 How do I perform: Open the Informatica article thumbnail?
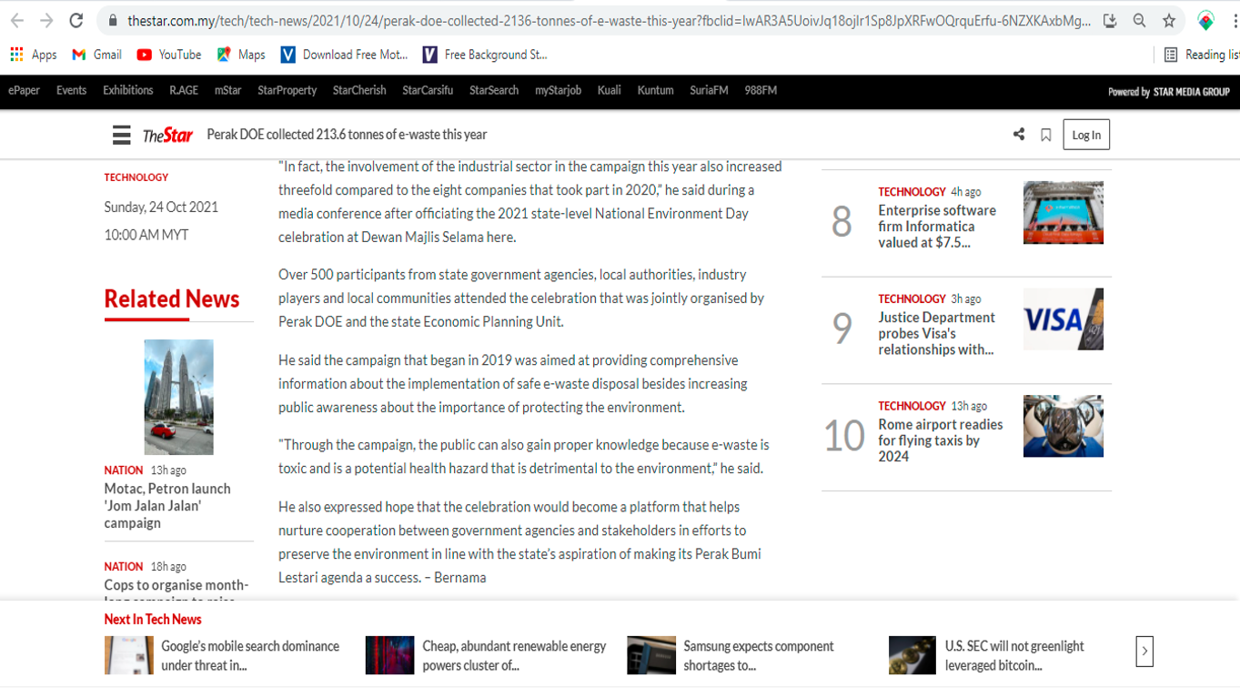pyautogui.click(x=1064, y=212)
